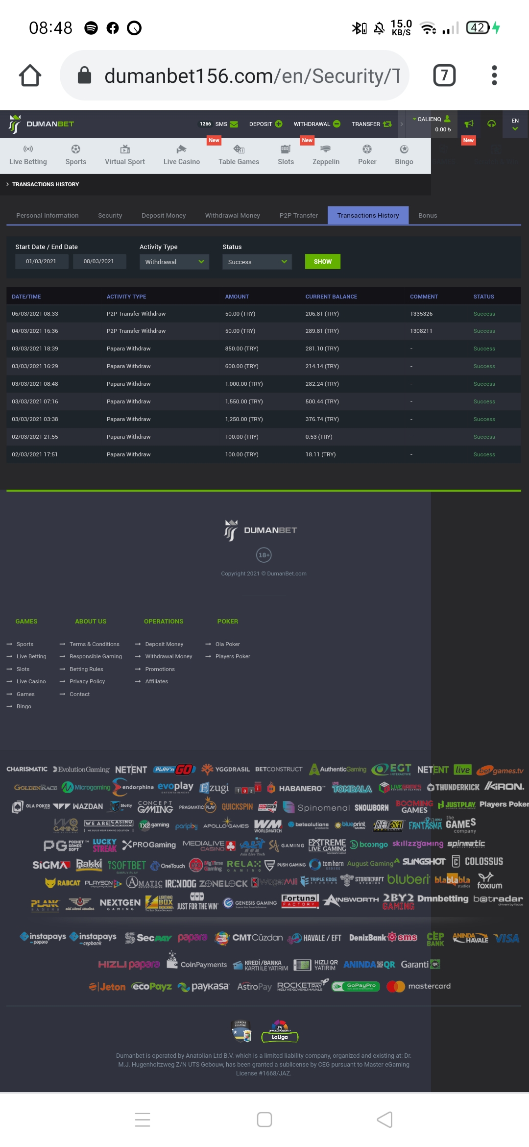Open announcements megaphone icon
The width and height of the screenshot is (529, 1147).
coord(469,124)
